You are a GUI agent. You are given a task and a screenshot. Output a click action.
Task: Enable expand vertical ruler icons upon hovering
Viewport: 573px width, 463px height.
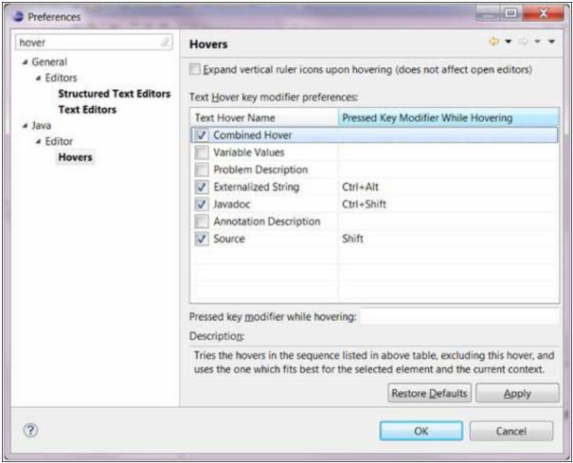[195, 70]
